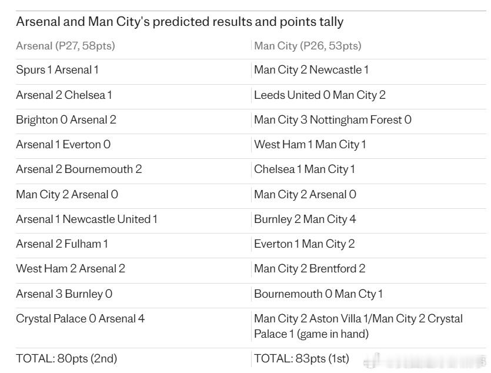Click the Man City 2 Newcastle 1 result
This screenshot has height=373, width=491.
(311, 70)
